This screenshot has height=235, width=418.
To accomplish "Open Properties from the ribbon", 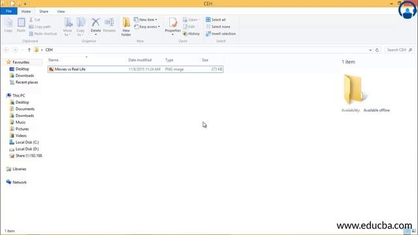I will pyautogui.click(x=172, y=26).
